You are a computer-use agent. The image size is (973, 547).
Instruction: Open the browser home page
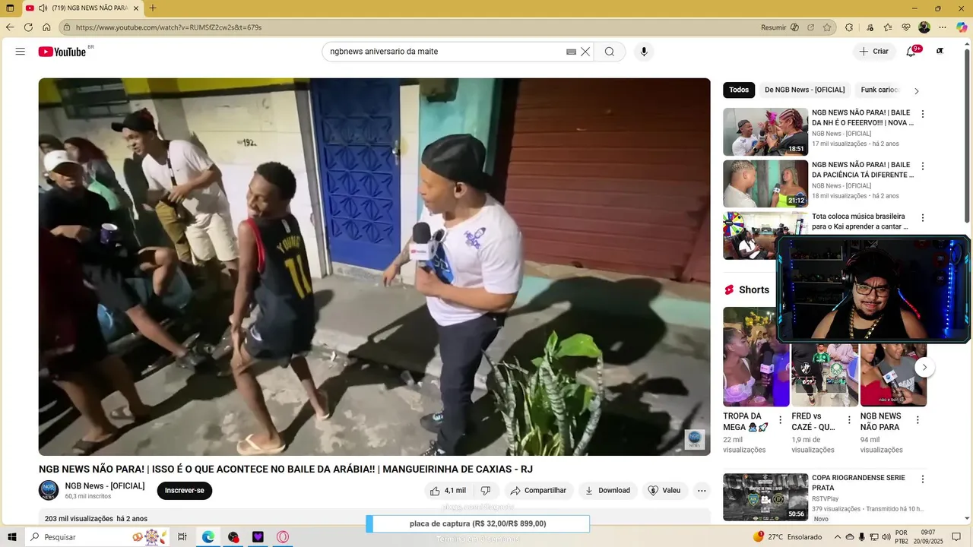(46, 27)
